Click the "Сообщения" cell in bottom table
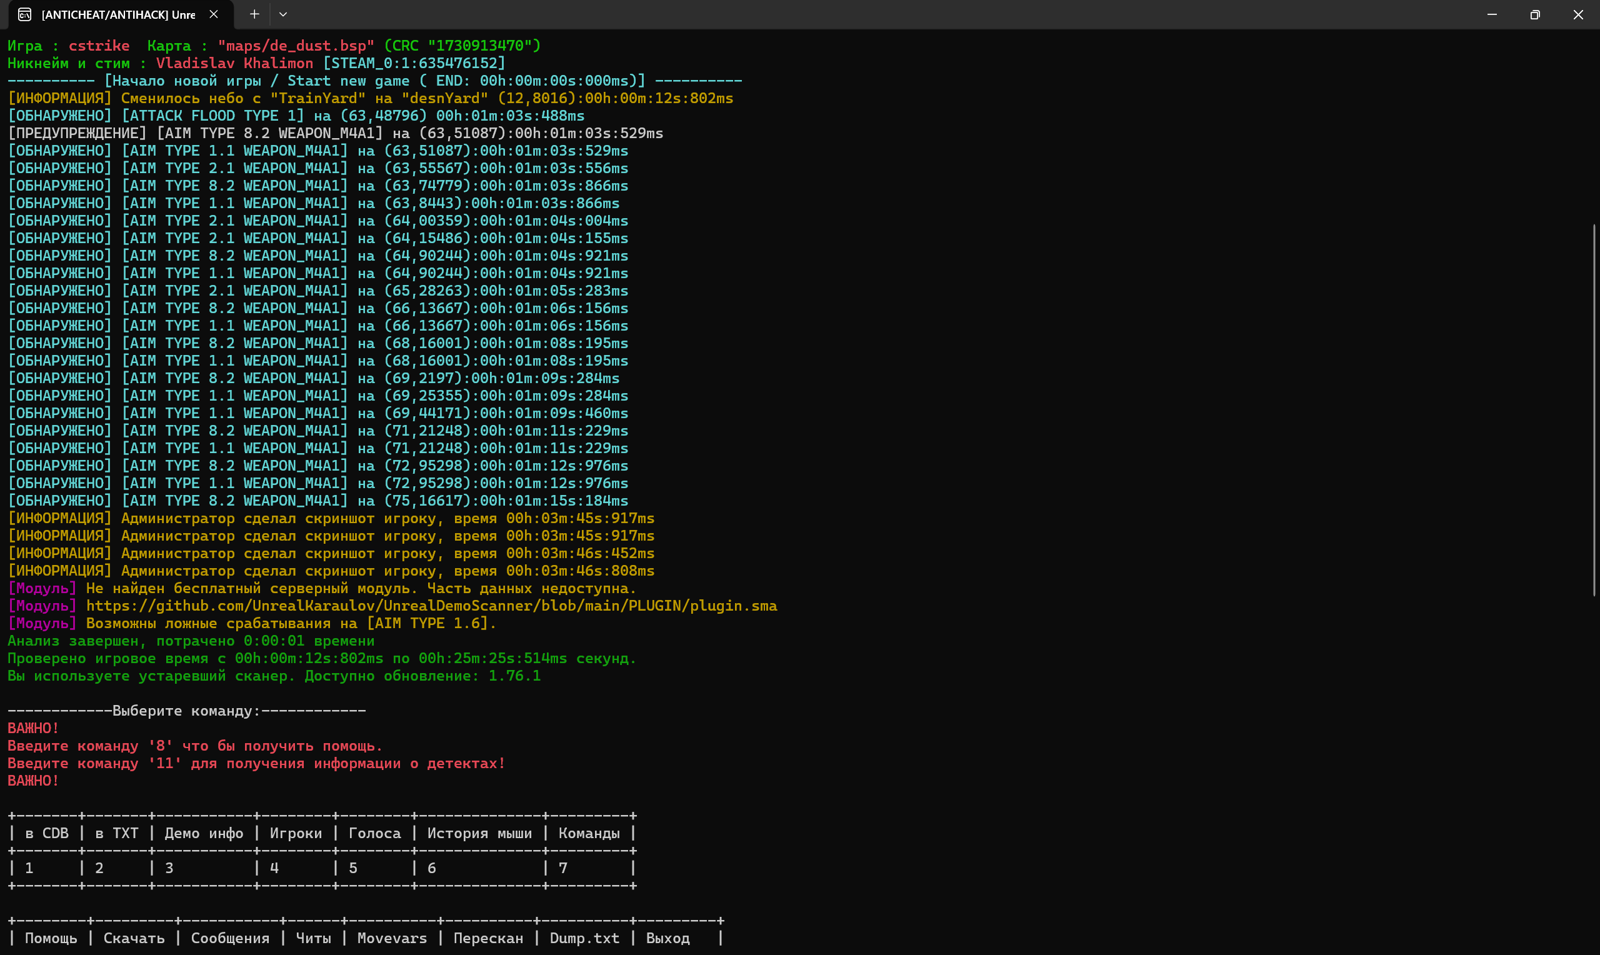Screen dimensions: 1600x955 point(231,939)
